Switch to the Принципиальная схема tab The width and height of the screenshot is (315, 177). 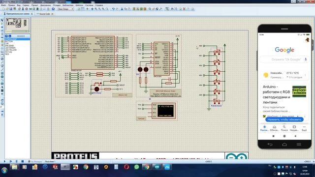coord(17,14)
